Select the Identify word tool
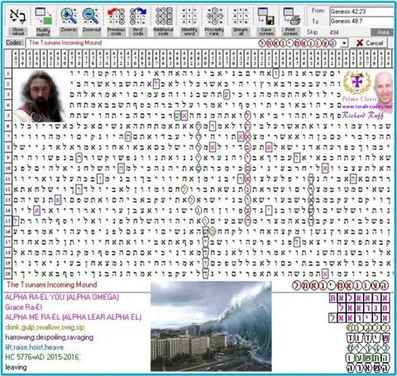 click(189, 17)
